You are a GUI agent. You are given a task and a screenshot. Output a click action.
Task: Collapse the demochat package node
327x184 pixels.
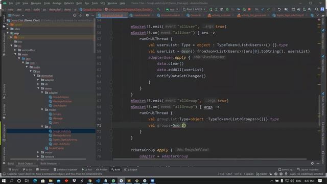(x=35, y=76)
